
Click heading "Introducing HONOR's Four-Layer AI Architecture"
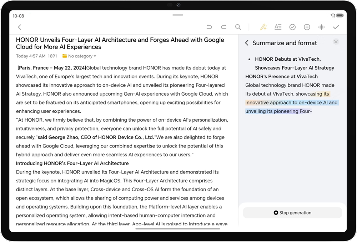(72, 163)
